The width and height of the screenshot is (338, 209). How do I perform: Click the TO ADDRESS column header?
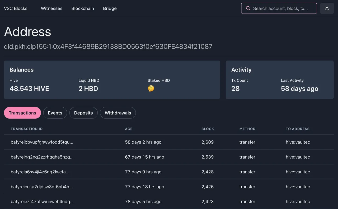pyautogui.click(x=298, y=129)
